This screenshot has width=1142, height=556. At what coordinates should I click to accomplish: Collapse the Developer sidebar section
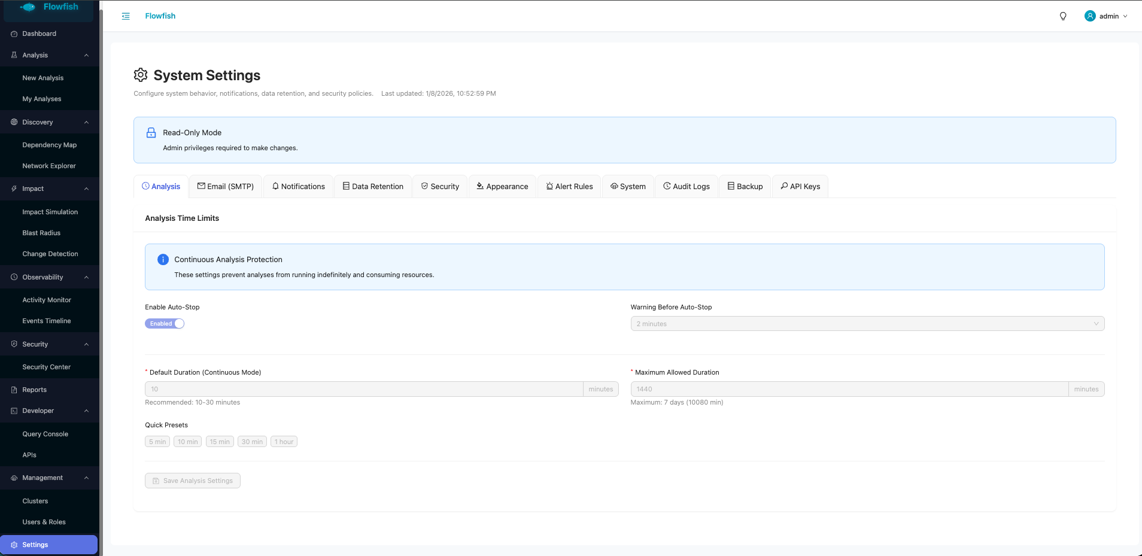point(86,411)
